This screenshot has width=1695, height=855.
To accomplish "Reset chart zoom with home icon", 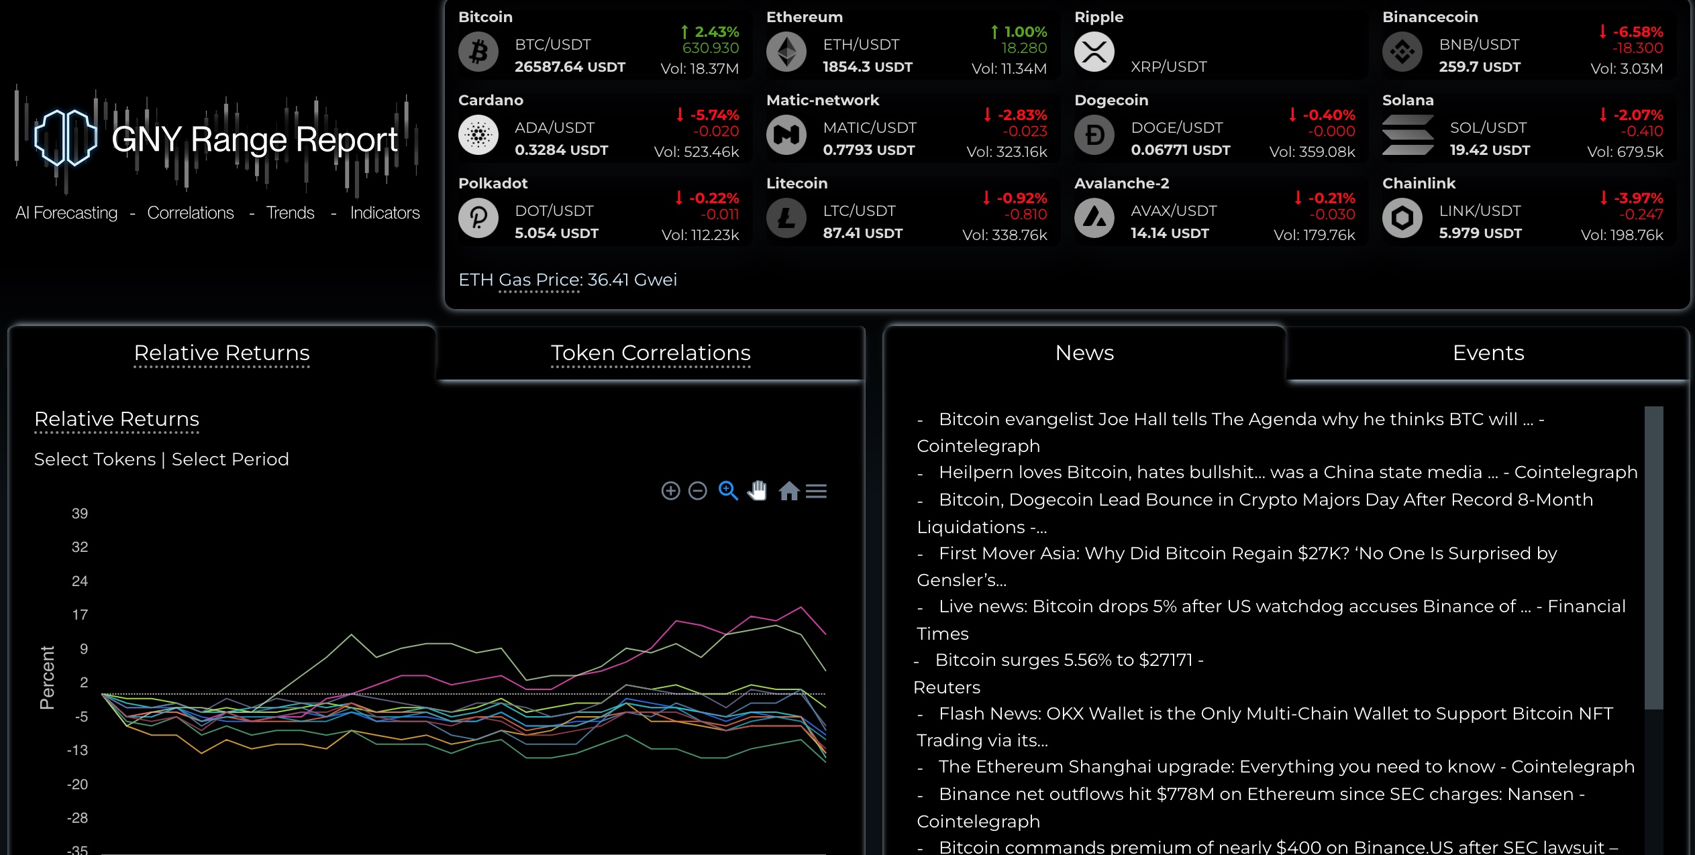I will pyautogui.click(x=788, y=492).
